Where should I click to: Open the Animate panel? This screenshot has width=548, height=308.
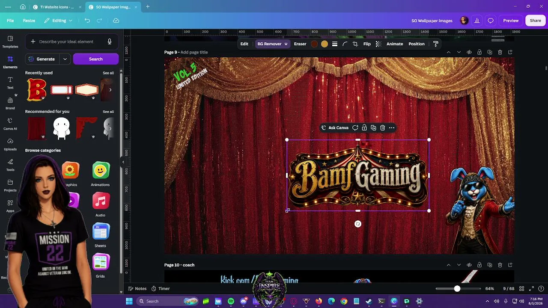click(x=395, y=44)
